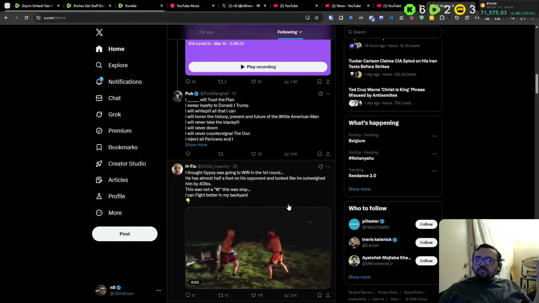
Task: Reply to Pub's post
Action: (188, 154)
